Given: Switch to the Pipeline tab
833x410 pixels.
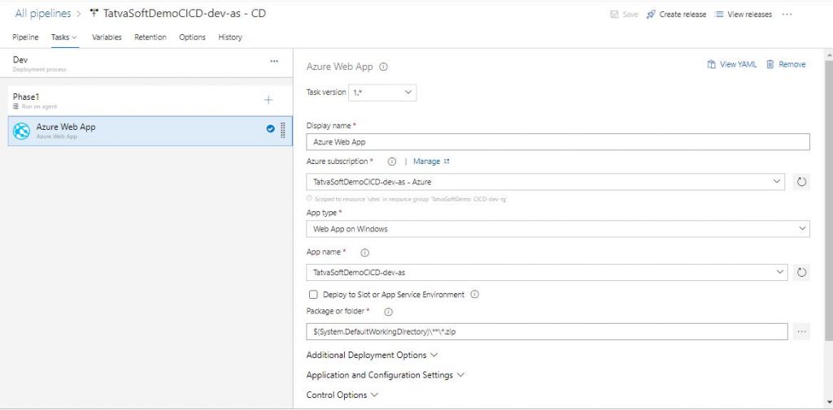Looking at the screenshot, I should (x=25, y=37).
